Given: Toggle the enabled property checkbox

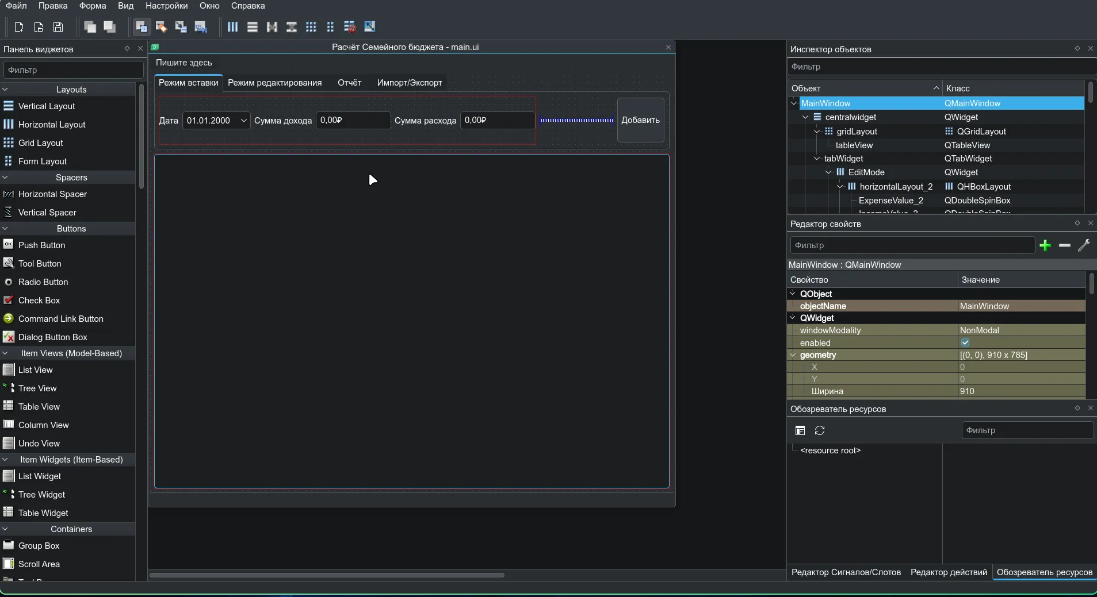Looking at the screenshot, I should [x=965, y=343].
